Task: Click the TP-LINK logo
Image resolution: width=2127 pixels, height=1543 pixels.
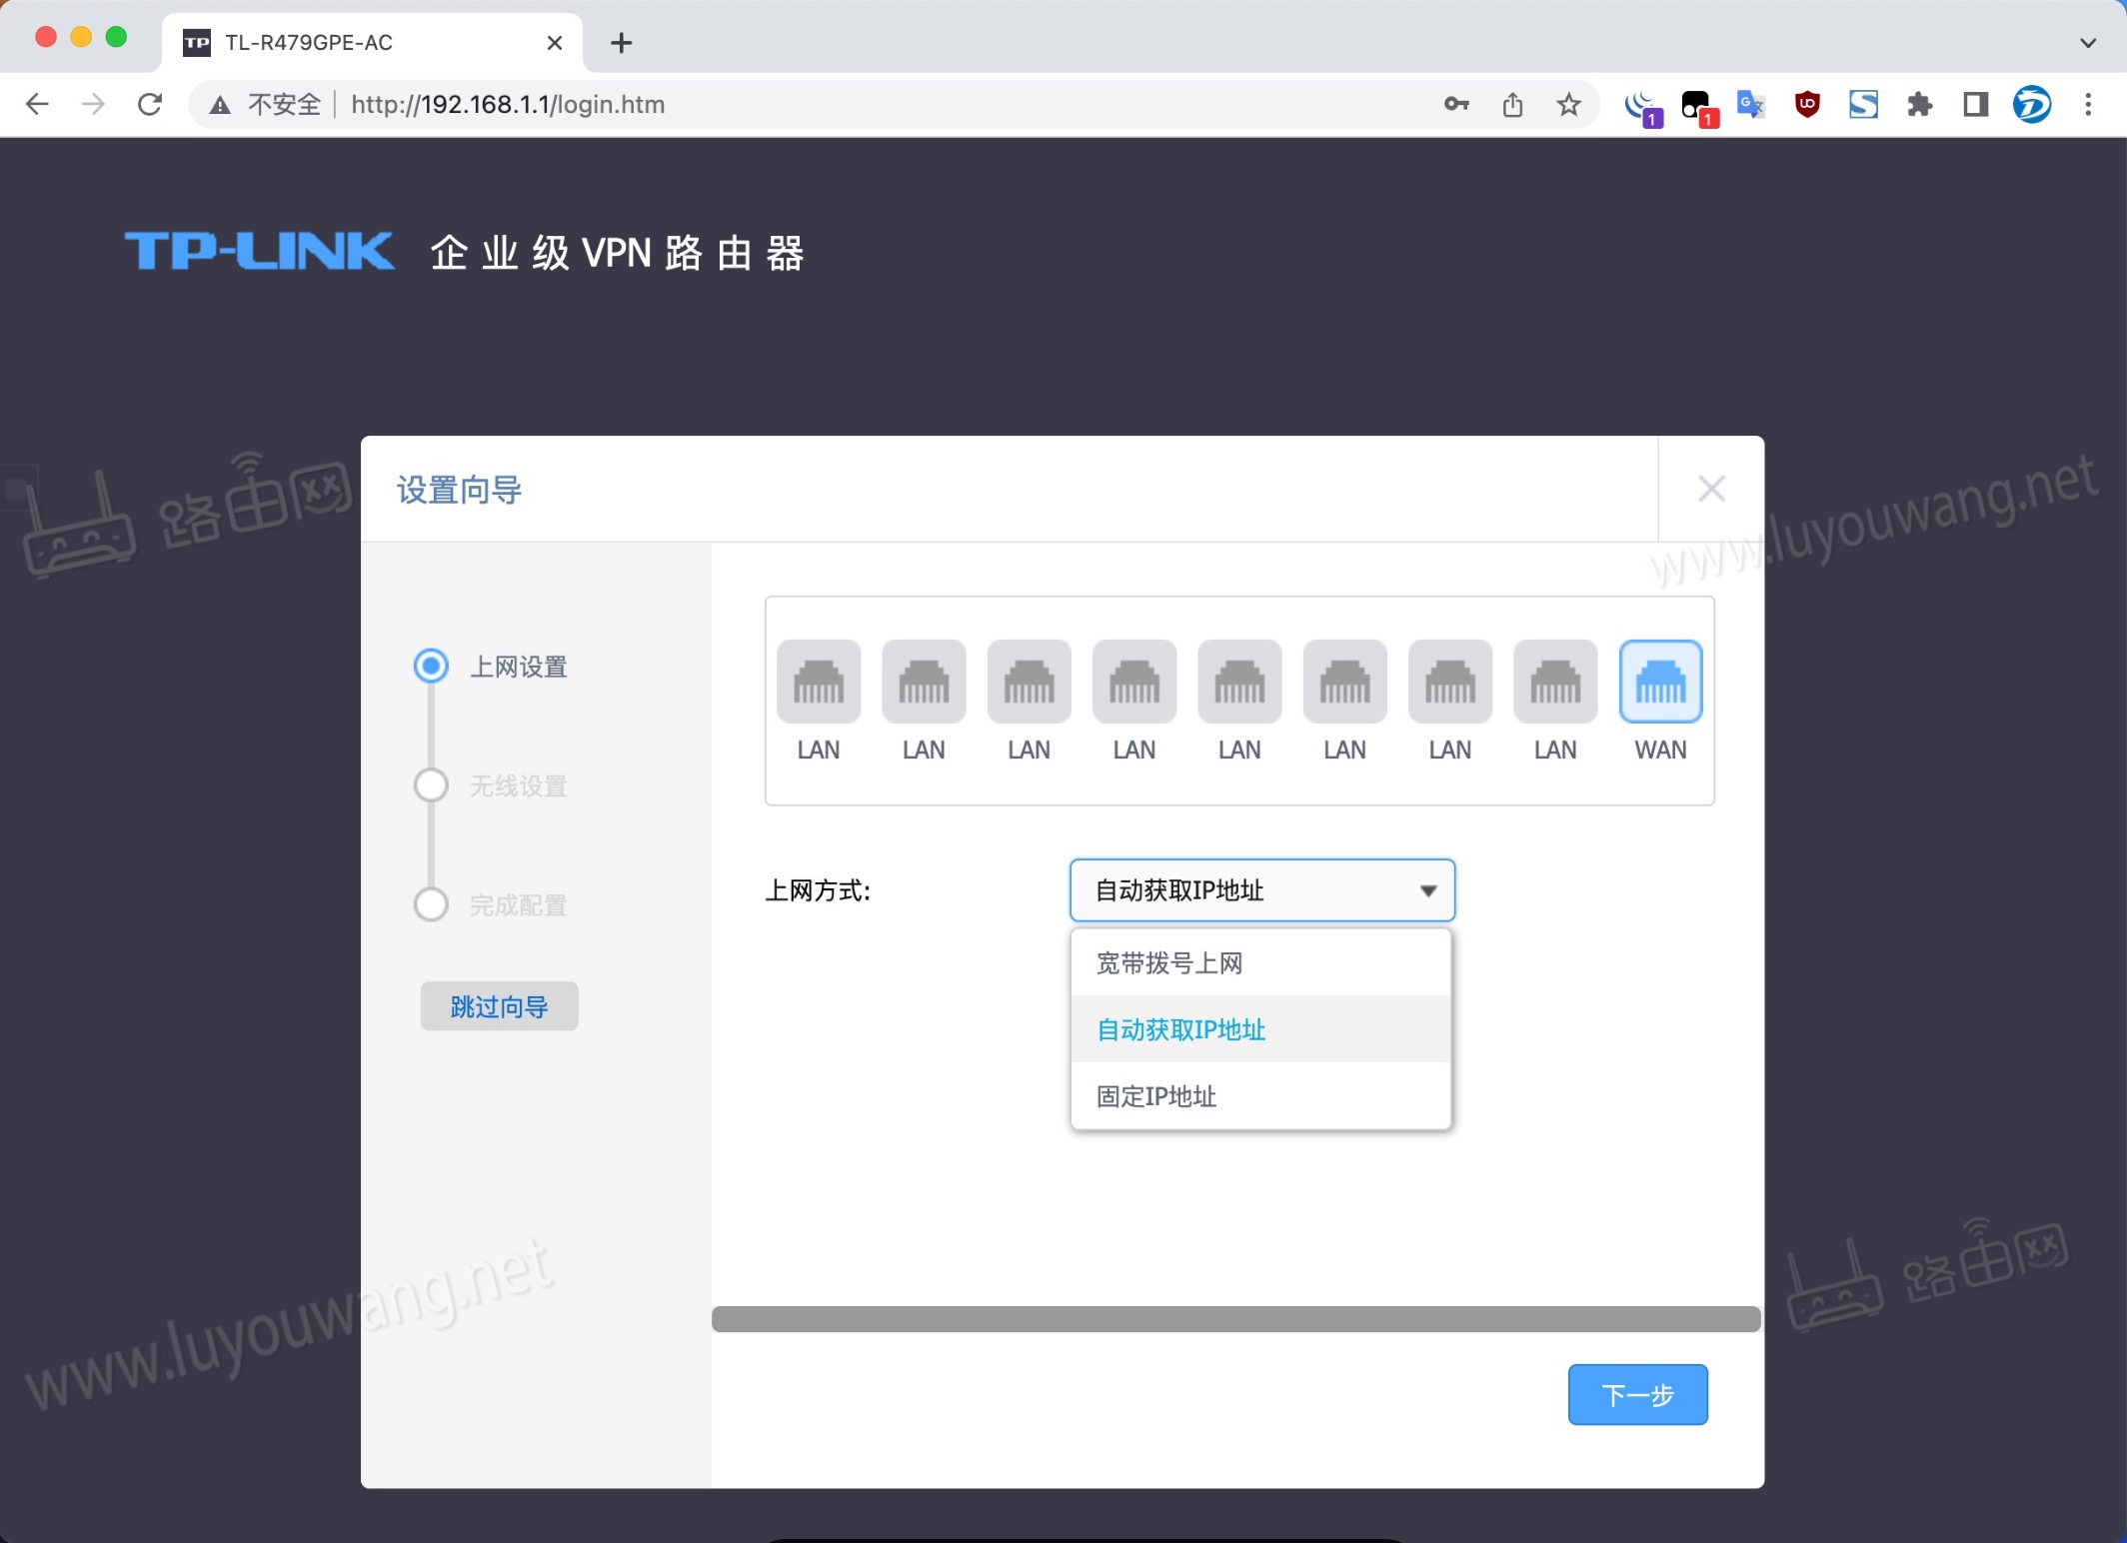Action: pos(259,251)
